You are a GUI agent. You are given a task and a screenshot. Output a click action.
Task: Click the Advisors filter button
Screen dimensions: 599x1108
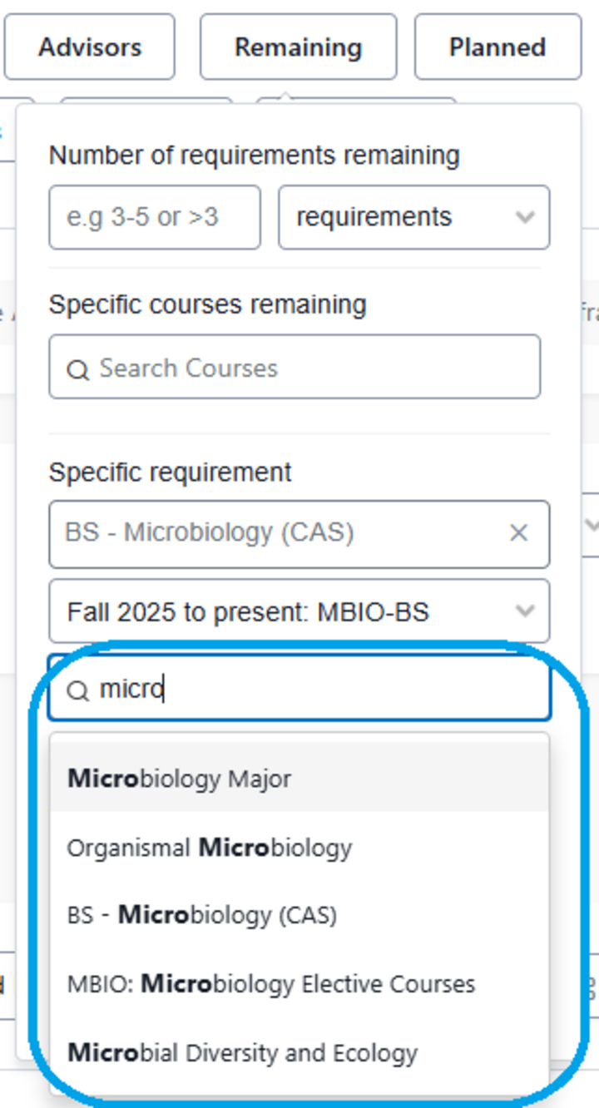tap(89, 47)
